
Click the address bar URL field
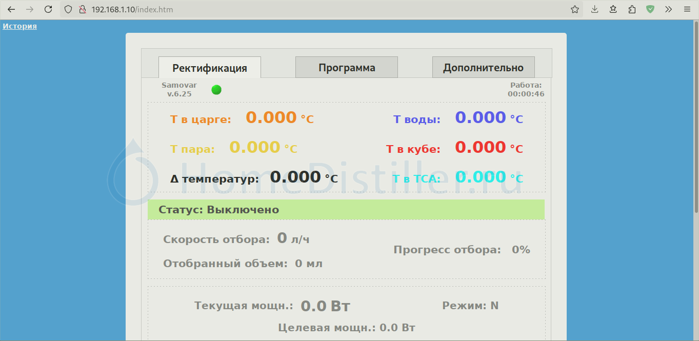[x=308, y=9]
